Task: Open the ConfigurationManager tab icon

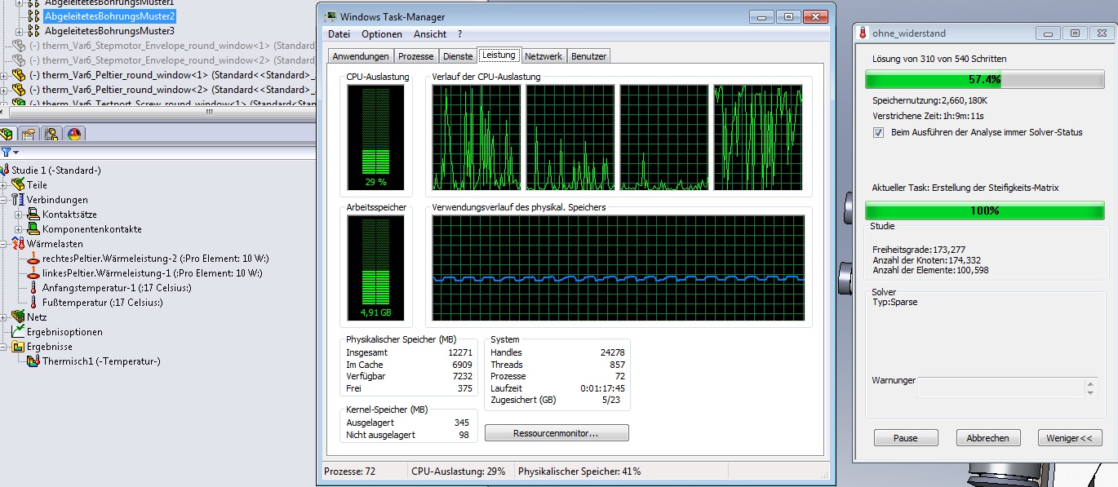Action: pos(51,134)
